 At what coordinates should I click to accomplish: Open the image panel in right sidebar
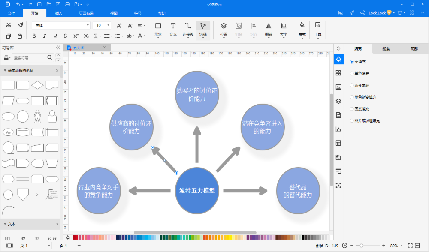tap(338, 87)
